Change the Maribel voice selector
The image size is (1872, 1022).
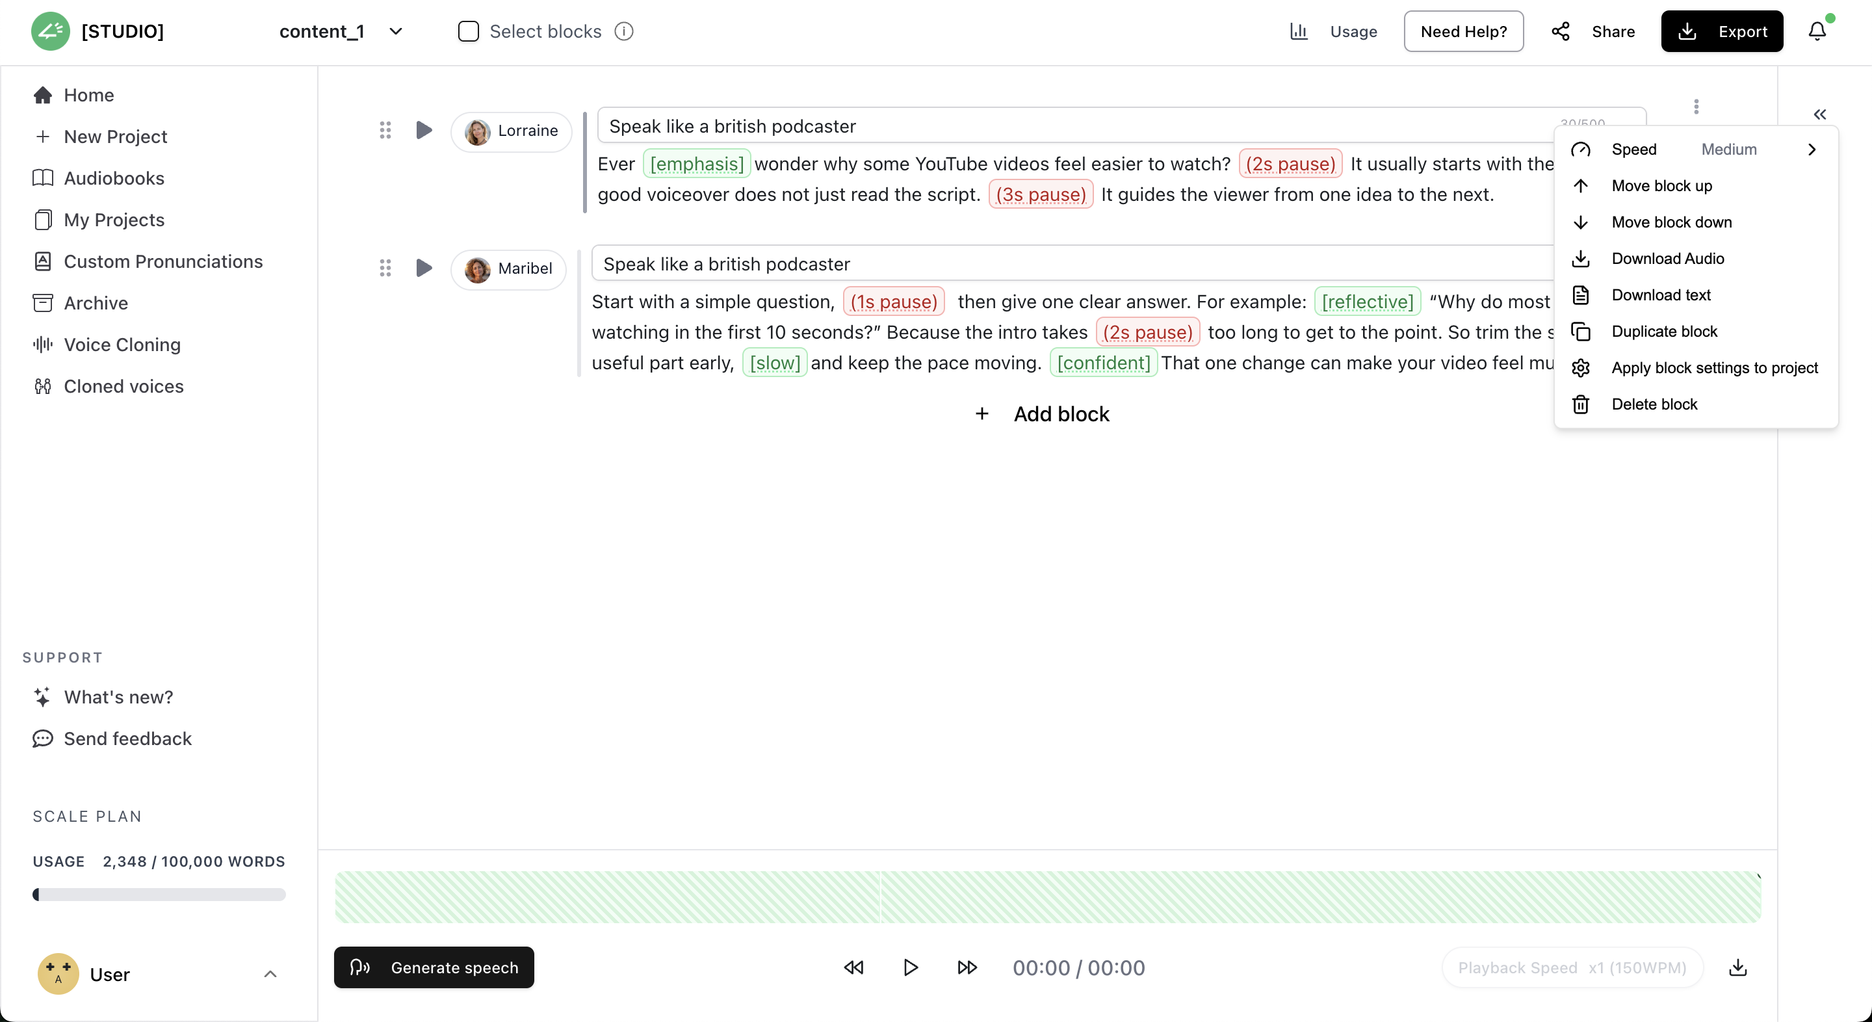(508, 269)
